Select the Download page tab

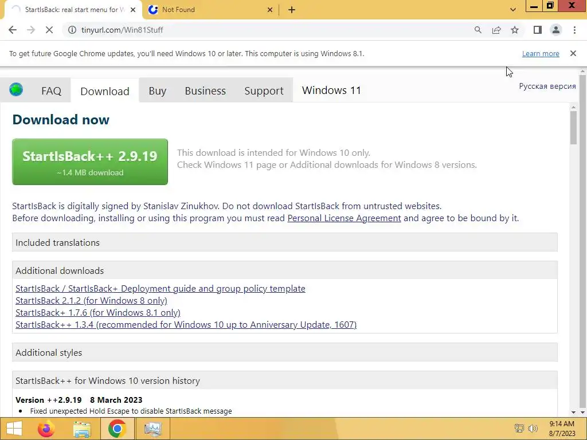105,91
